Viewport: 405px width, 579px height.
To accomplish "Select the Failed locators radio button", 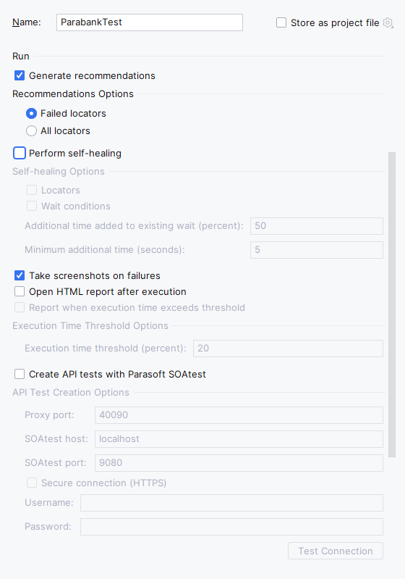I will pyautogui.click(x=31, y=113).
